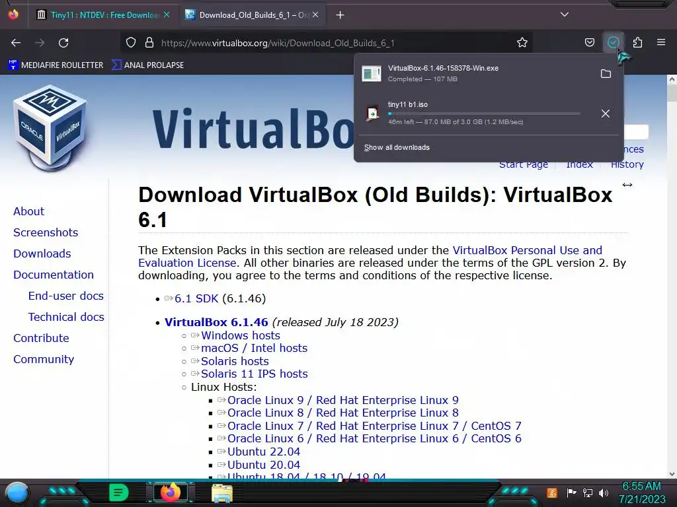The height and width of the screenshot is (507, 677).
Task: Download Solaris 11 IPS hosts build
Action: [255, 374]
